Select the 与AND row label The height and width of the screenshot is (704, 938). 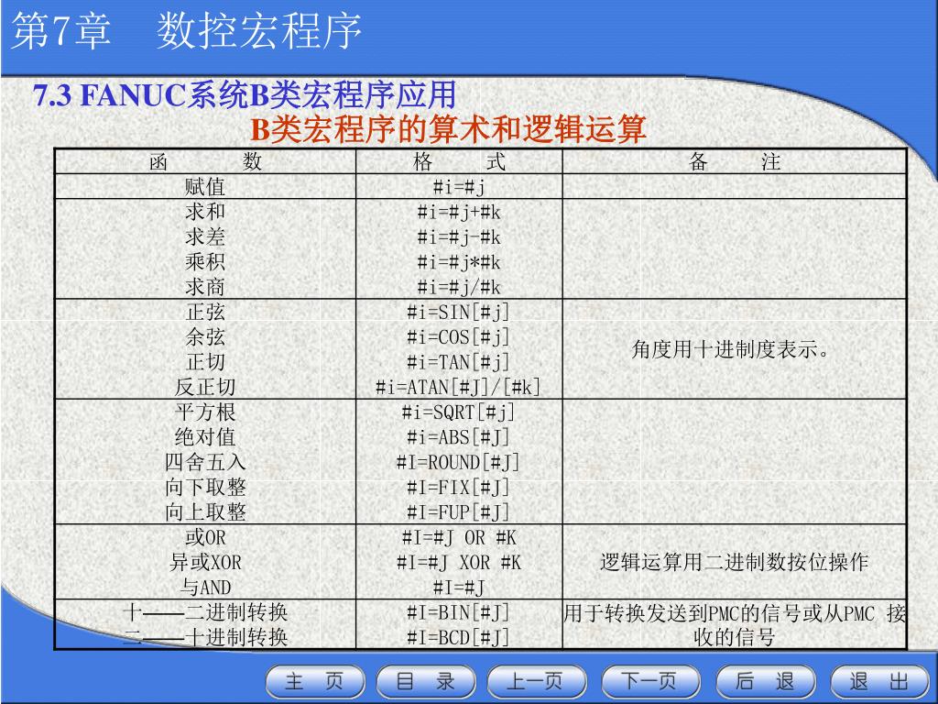(x=205, y=588)
